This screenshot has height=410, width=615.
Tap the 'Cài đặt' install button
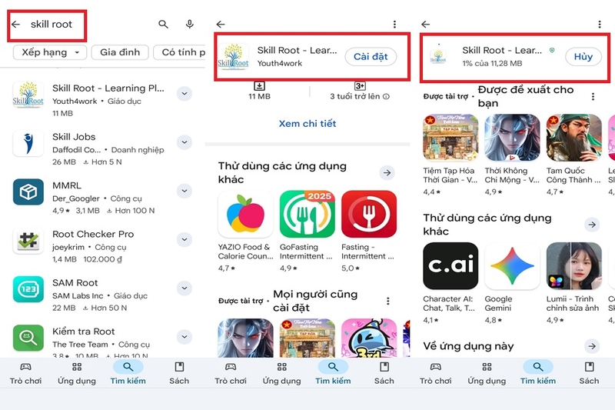pyautogui.click(x=371, y=56)
